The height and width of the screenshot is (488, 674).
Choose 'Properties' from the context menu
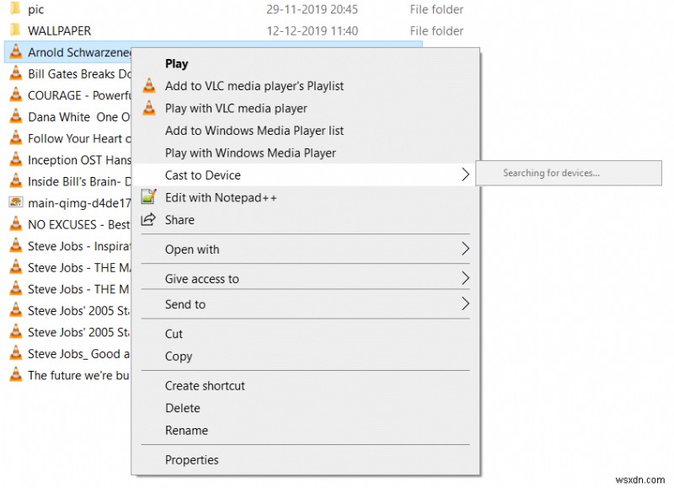point(192,459)
